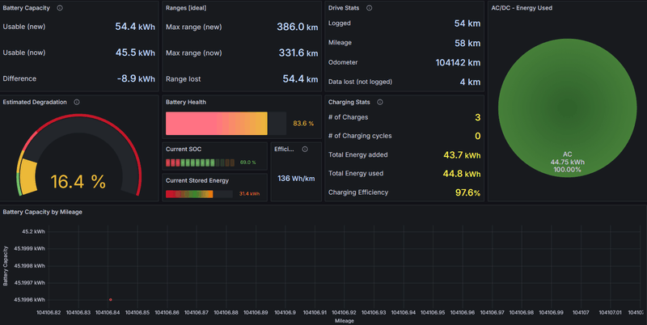647x325 pixels.
Task: Select the Max range (now) value 331.6 km
Action: tap(298, 53)
